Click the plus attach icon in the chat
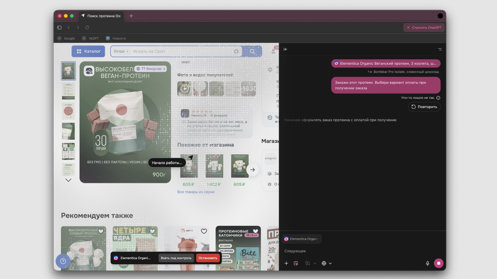Image resolution: width=497 pixels, height=279 pixels. (x=286, y=263)
